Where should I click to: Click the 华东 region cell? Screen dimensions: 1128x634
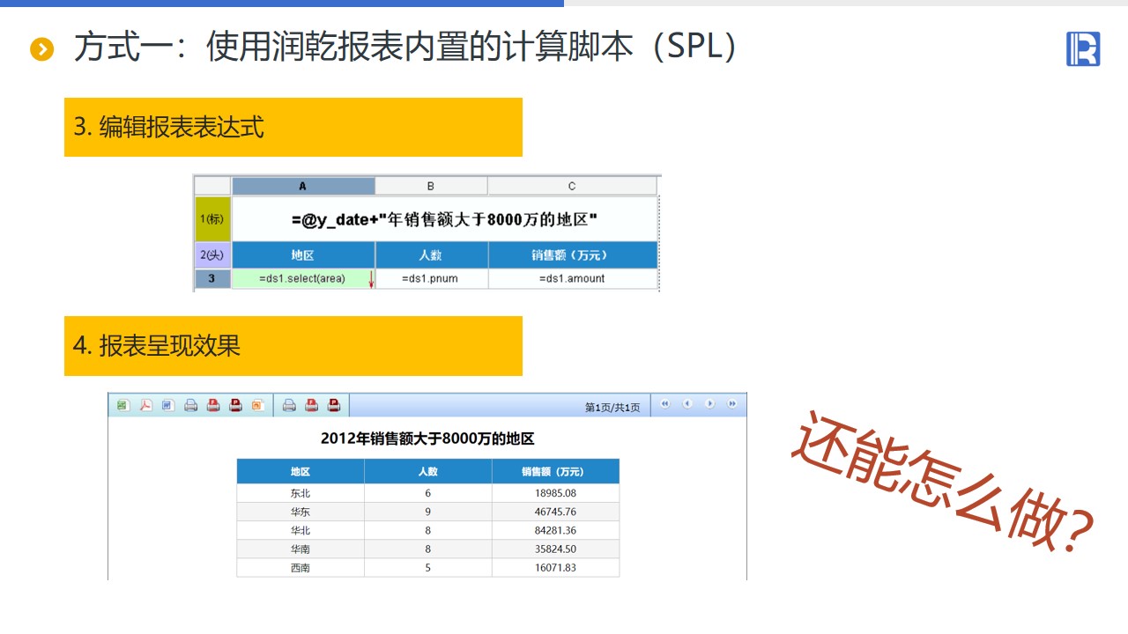(301, 512)
